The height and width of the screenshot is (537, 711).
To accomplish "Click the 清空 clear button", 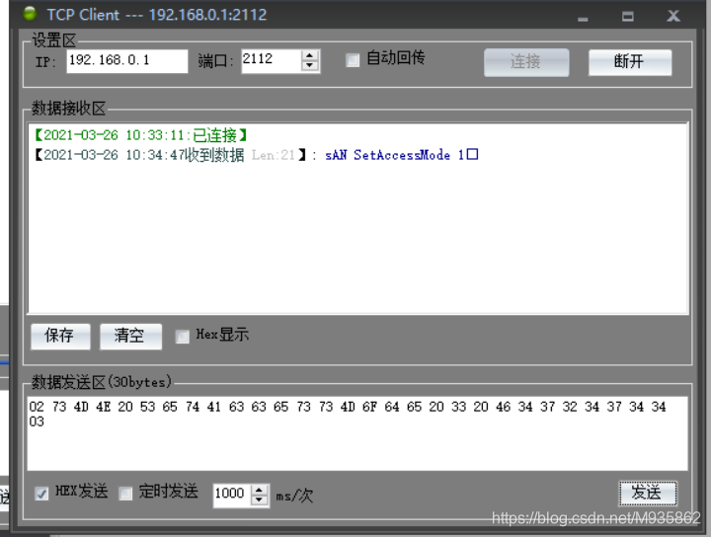I will pos(130,336).
